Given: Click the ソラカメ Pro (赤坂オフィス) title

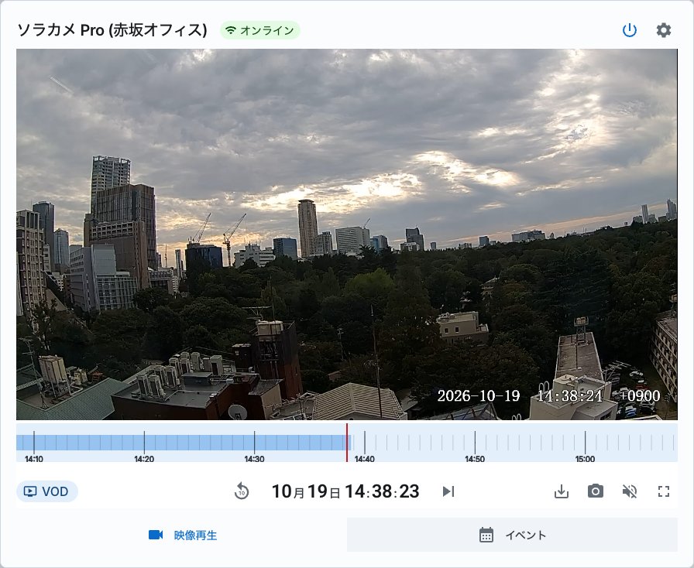Looking at the screenshot, I should (112, 30).
